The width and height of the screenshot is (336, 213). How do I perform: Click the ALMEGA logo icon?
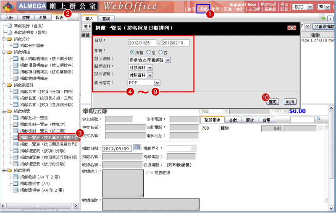(x=9, y=7)
